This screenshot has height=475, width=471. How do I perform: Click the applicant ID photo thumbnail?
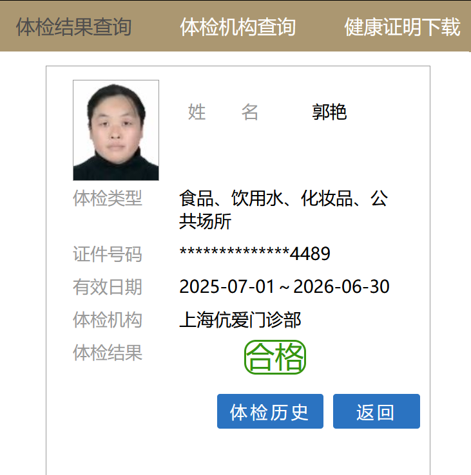tap(116, 130)
